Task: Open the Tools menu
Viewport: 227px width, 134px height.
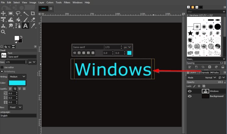Action: tap(59, 3)
